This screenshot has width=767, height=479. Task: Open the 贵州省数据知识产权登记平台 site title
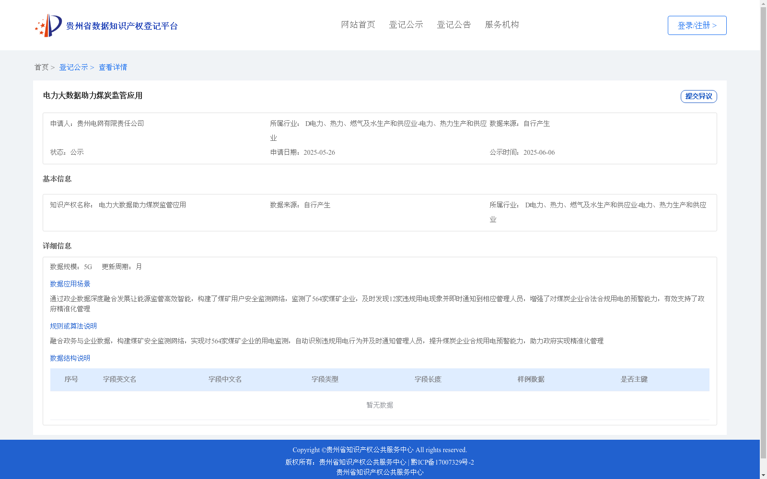click(122, 26)
